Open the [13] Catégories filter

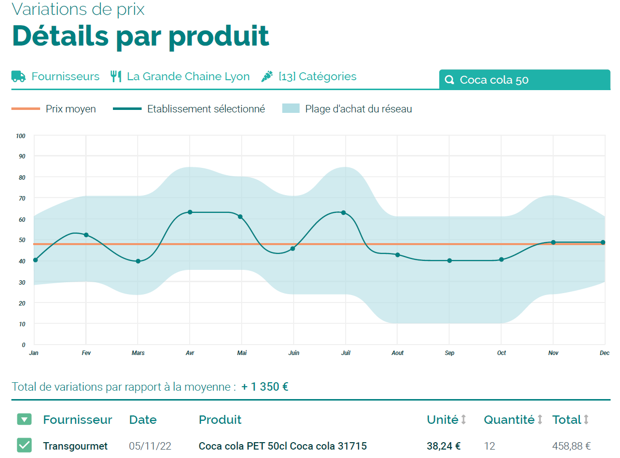click(317, 77)
